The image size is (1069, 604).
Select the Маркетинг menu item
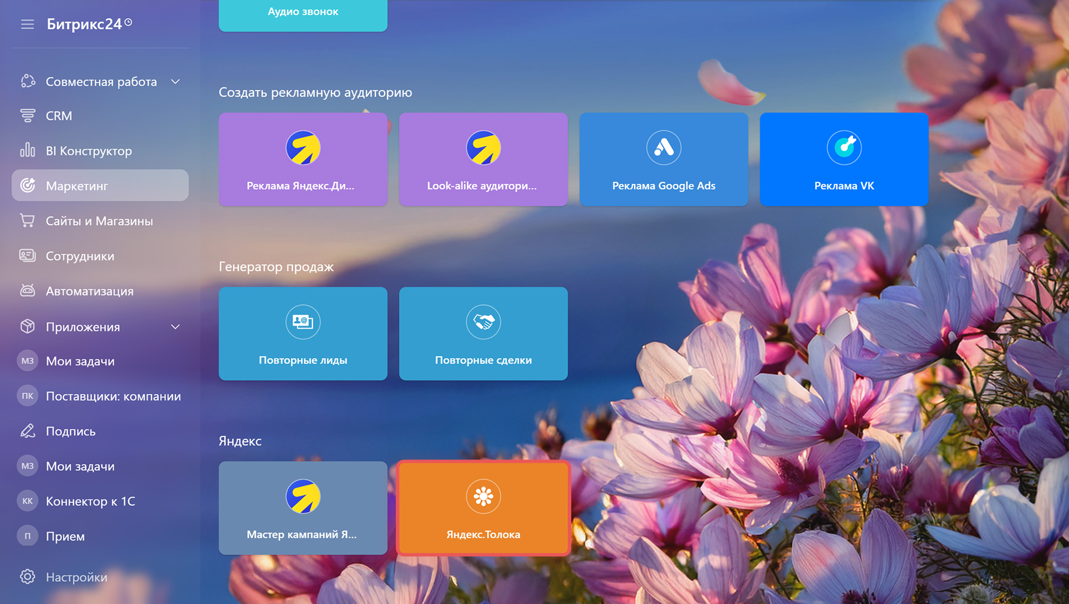click(x=100, y=185)
